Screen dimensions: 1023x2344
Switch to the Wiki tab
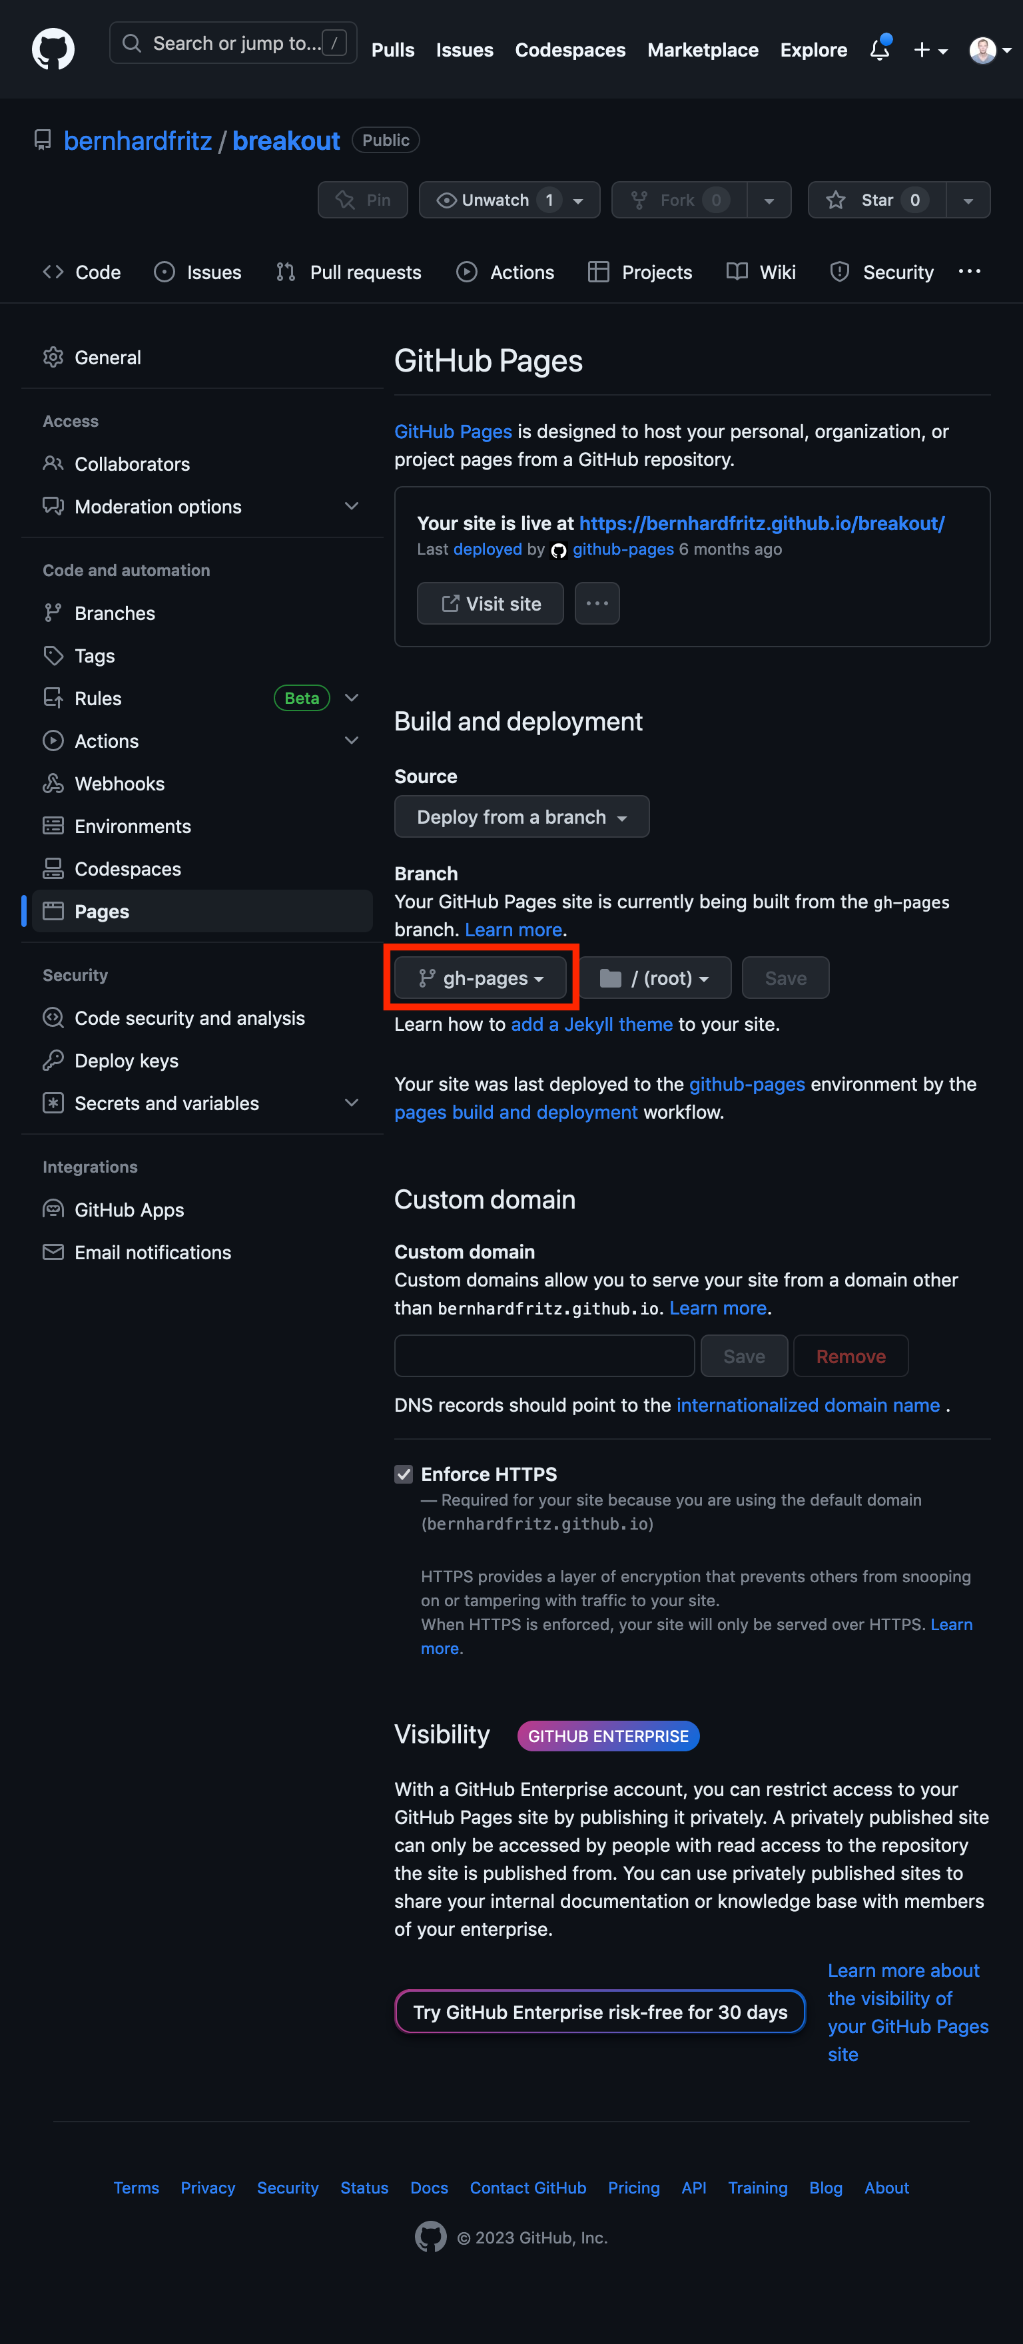point(761,272)
